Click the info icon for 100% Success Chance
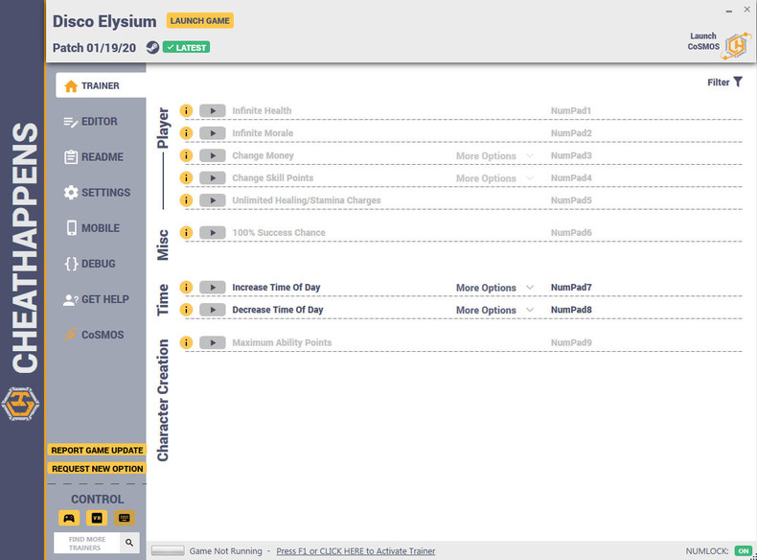 [x=186, y=232]
